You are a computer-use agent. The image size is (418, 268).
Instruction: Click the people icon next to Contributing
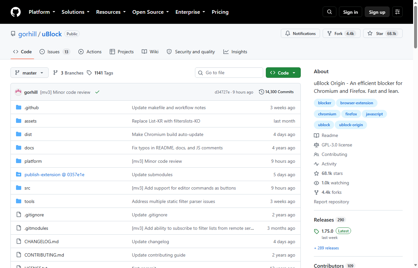(316, 155)
